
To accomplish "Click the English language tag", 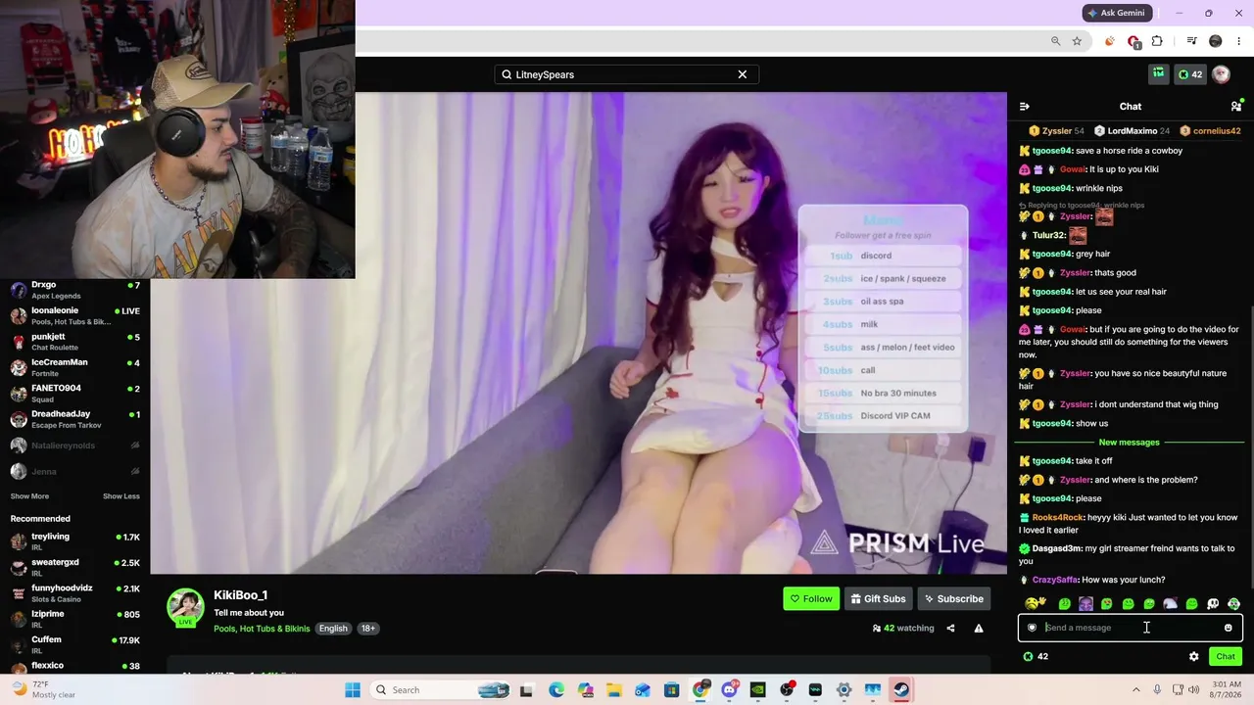I will (x=333, y=629).
